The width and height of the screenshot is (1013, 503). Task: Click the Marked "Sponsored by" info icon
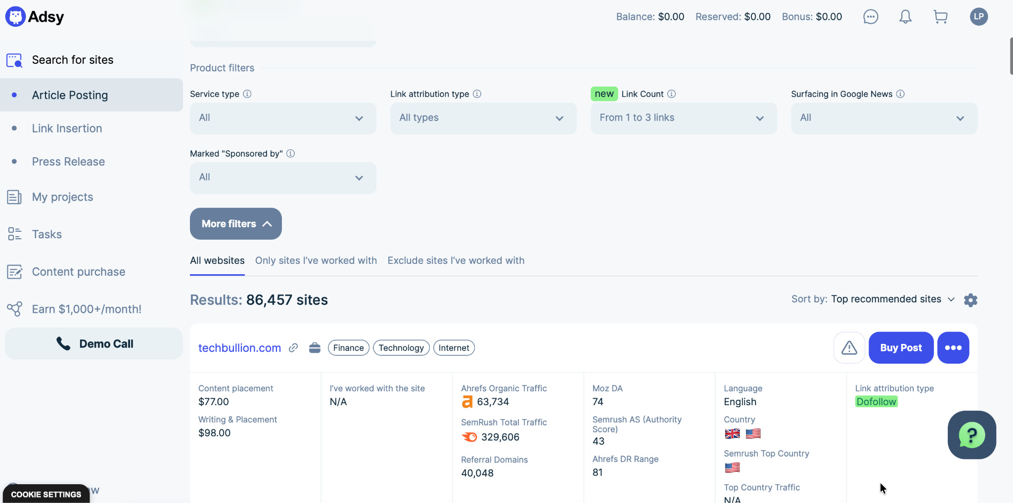(x=291, y=154)
